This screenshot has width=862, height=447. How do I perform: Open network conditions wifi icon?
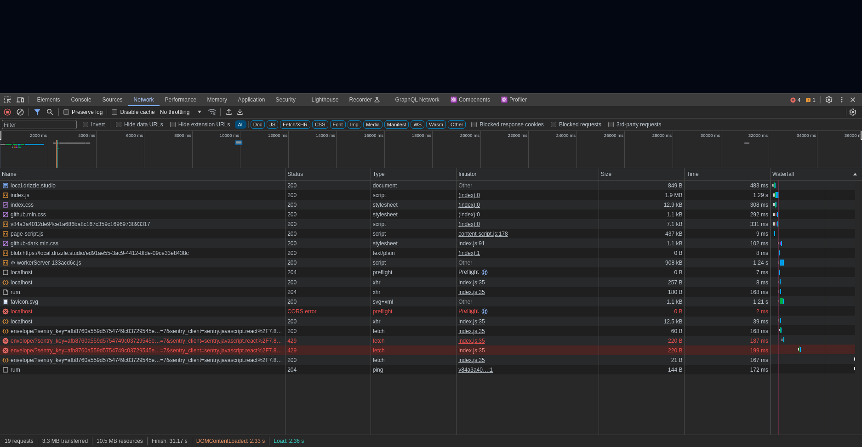click(x=212, y=112)
